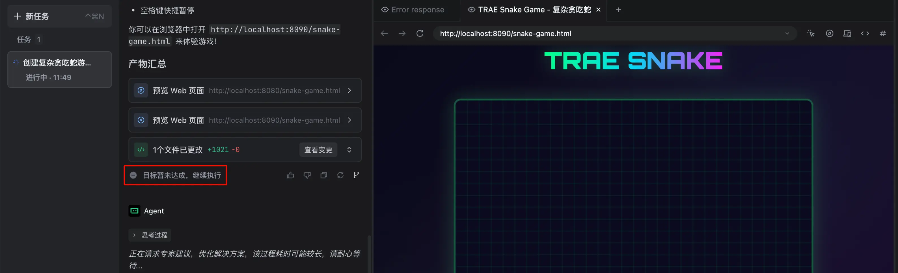Open the localhost:8080 snake-game link
Image resolution: width=898 pixels, height=273 pixels.
pyautogui.click(x=274, y=90)
